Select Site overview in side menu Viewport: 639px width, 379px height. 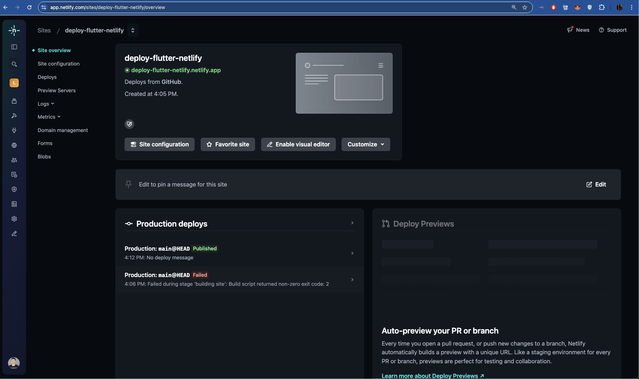coord(54,50)
